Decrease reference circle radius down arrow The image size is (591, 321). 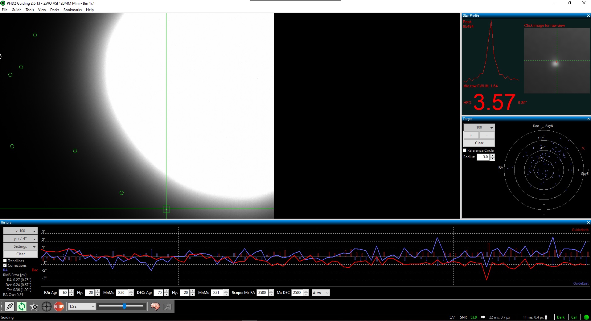pyautogui.click(x=492, y=159)
